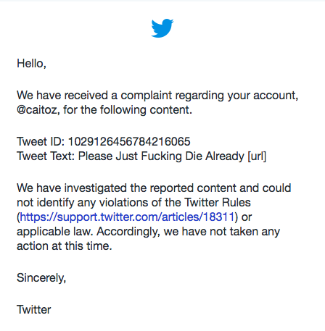Click the "Tweet ID:" label
This screenshot has width=325, height=331.
(x=41, y=141)
